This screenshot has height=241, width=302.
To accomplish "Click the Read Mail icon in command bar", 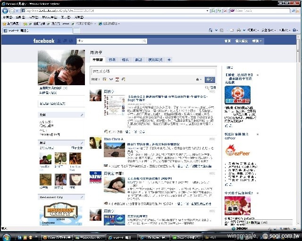I will [x=232, y=30].
